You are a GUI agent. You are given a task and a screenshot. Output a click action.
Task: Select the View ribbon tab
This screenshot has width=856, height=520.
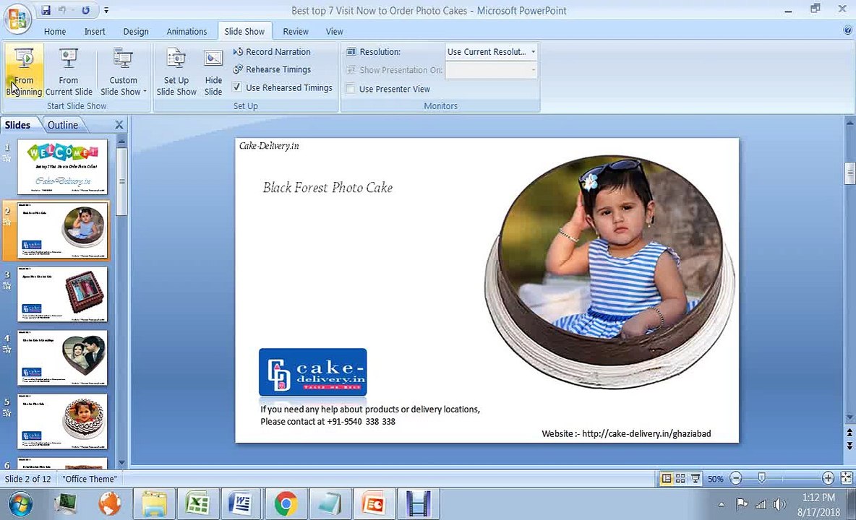tap(334, 32)
